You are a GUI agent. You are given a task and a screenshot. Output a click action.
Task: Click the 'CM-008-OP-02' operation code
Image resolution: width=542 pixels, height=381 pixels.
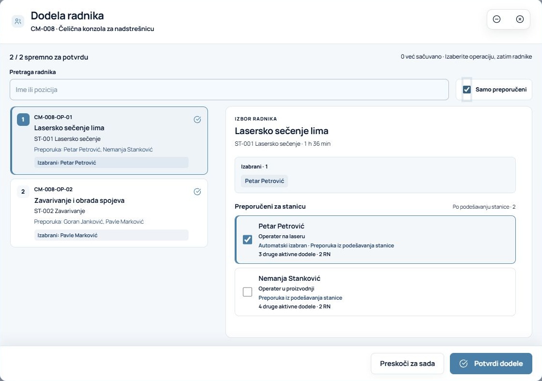53,189
